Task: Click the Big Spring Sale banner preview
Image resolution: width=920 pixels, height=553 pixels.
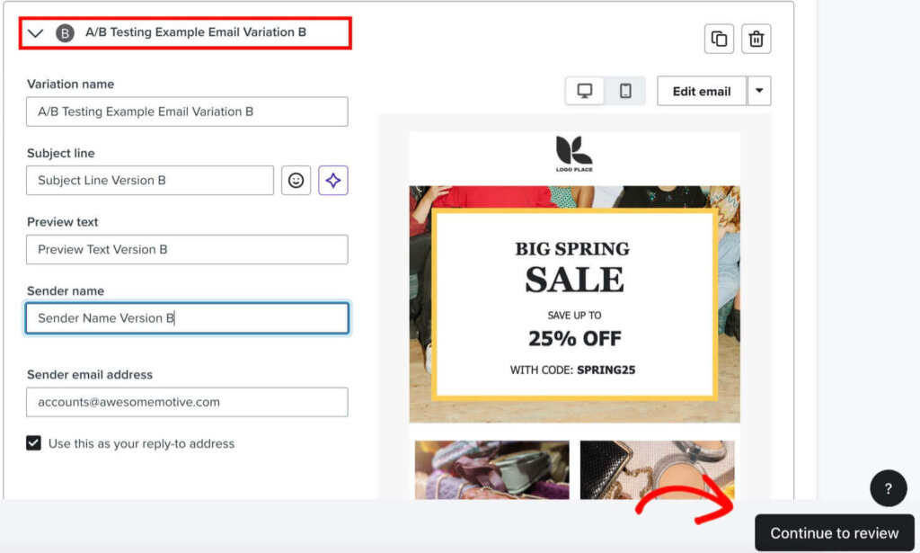Action: click(574, 304)
